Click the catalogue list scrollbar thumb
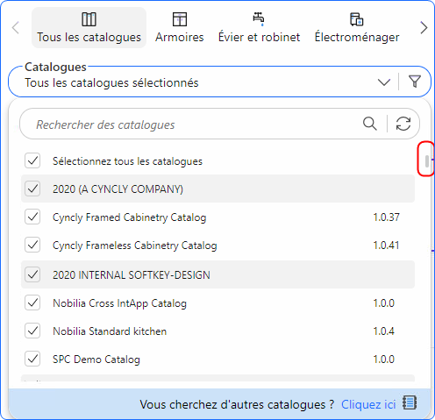The height and width of the screenshot is (420, 435). click(x=427, y=161)
